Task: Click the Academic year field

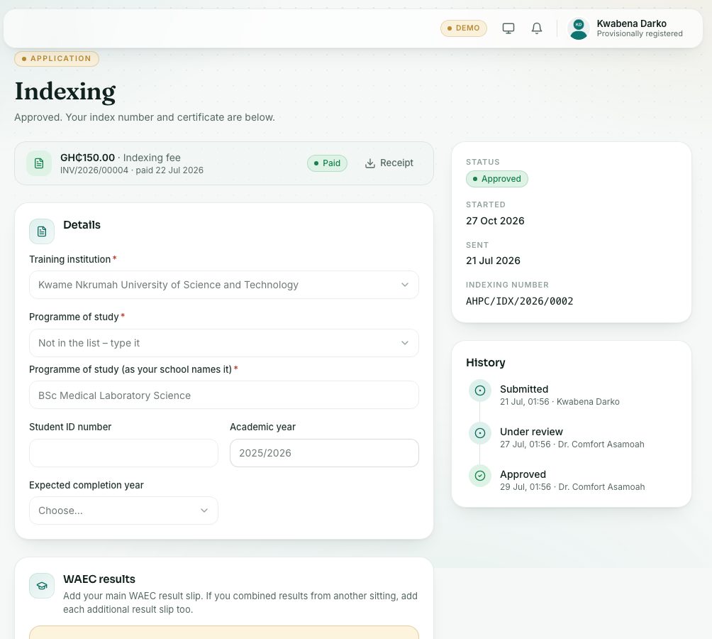Action: tap(324, 453)
